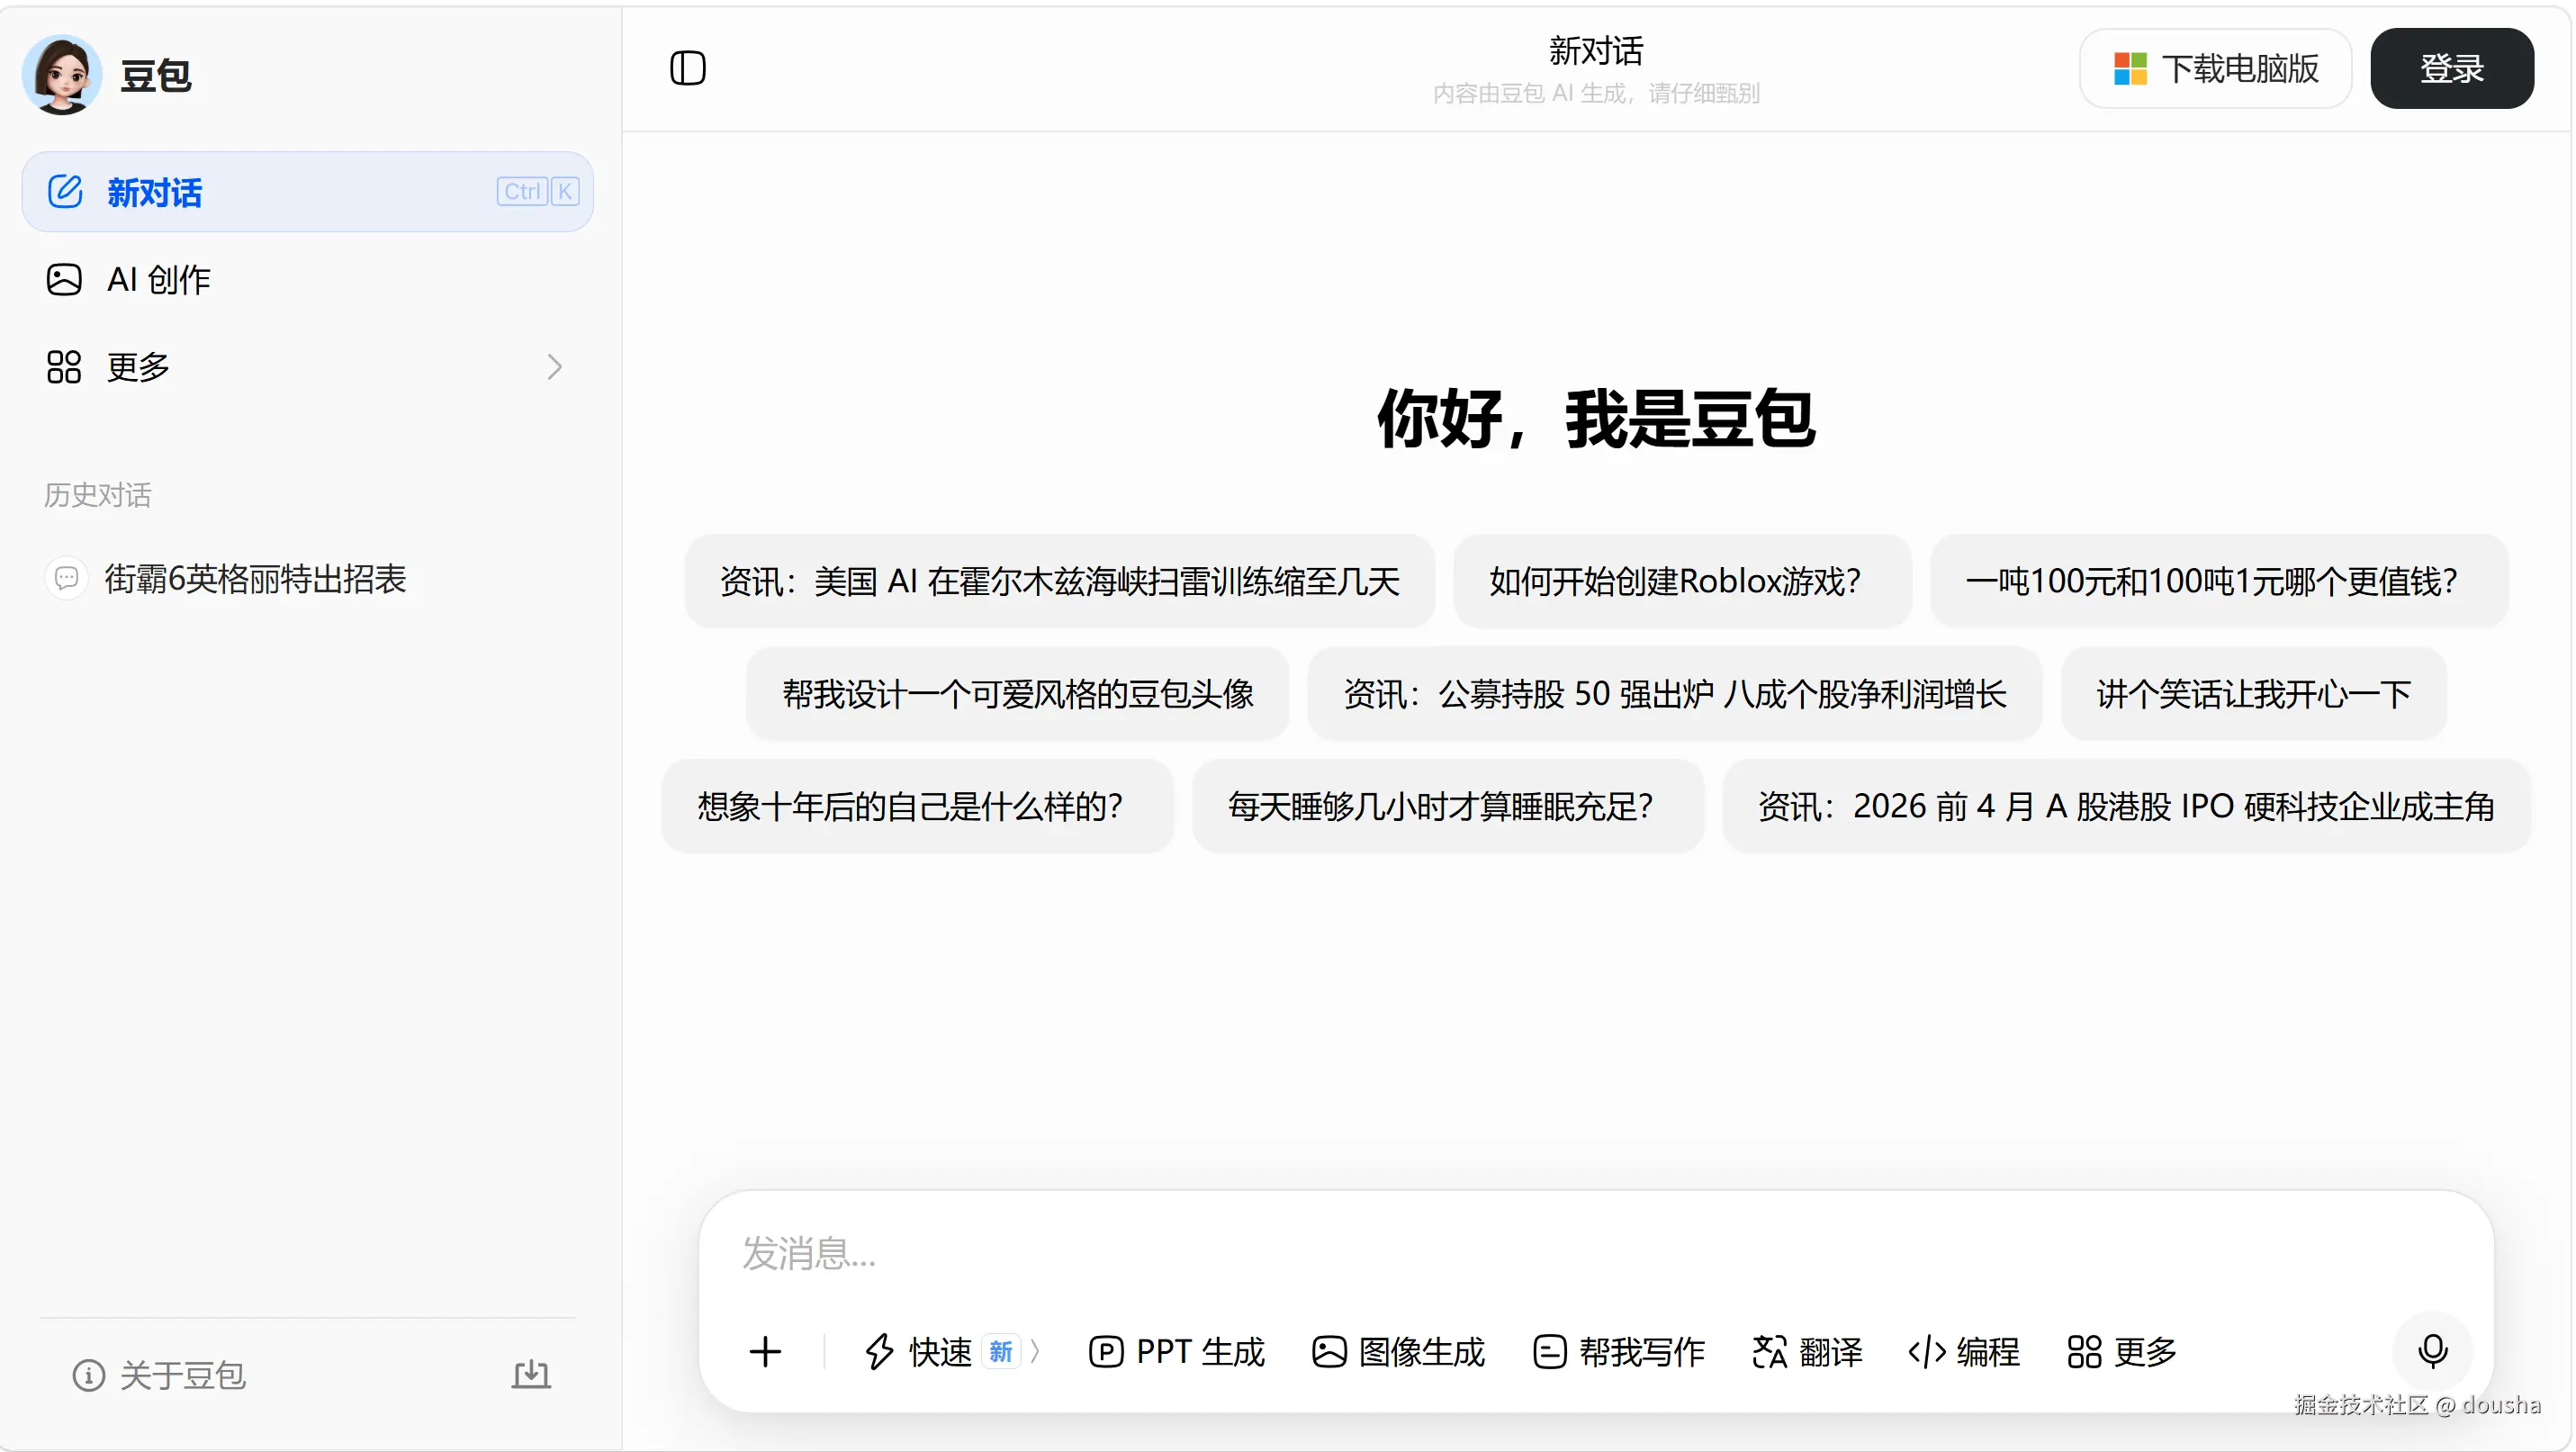The image size is (2576, 1452).
Task: Choose 编程 tool
Action: pos(1964,1352)
